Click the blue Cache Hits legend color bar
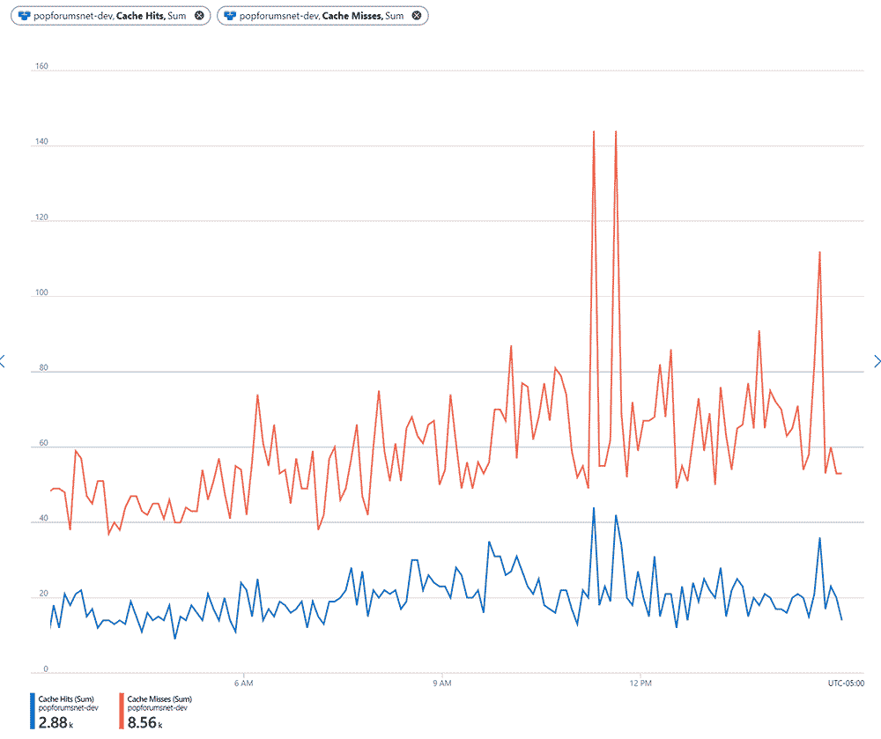881x739 pixels. click(32, 712)
